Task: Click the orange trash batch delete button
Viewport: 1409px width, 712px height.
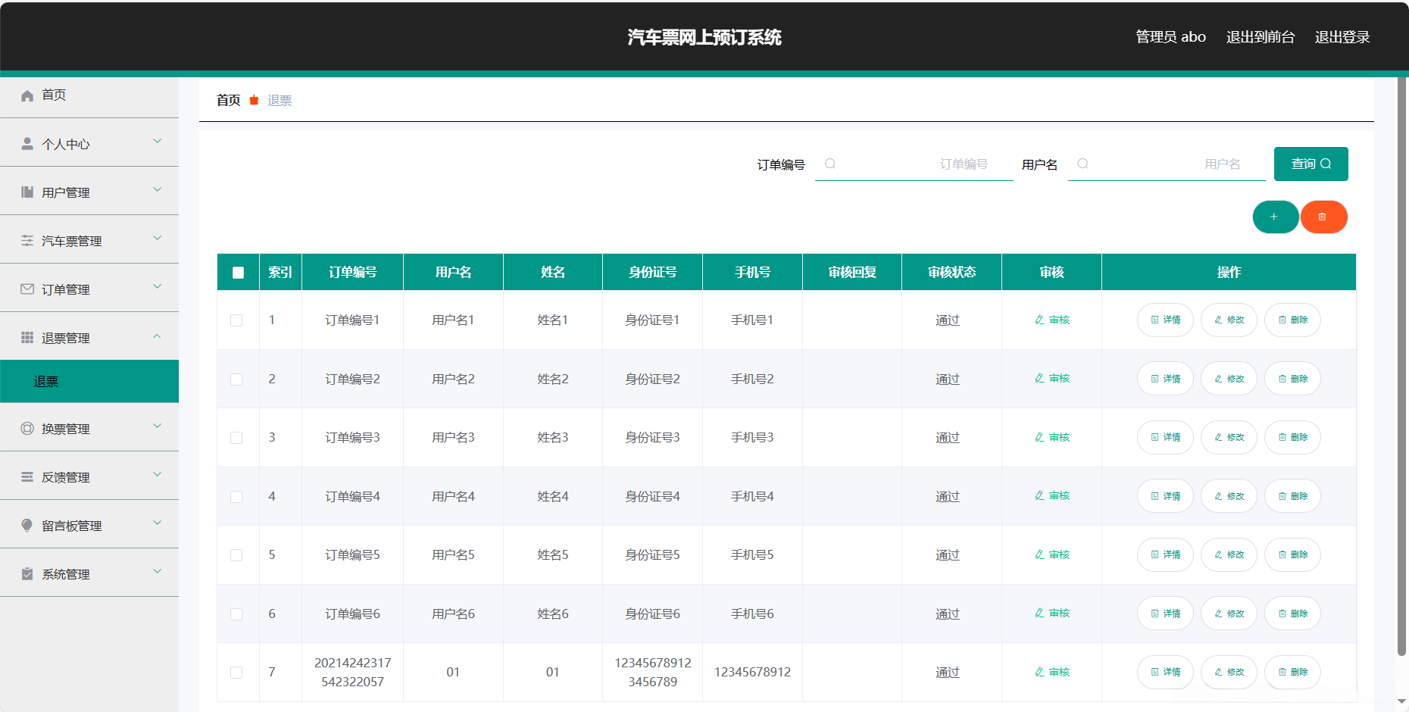Action: (x=1324, y=217)
